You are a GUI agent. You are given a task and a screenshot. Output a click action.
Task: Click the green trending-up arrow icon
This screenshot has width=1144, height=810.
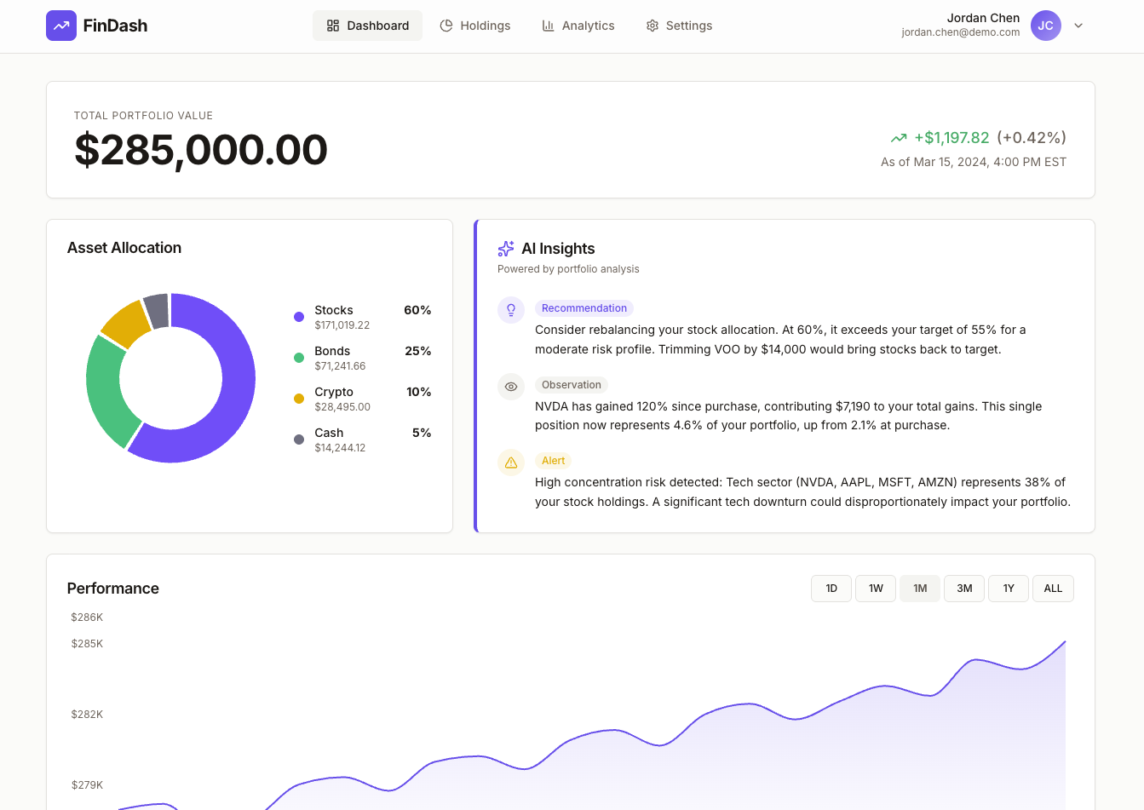click(x=899, y=137)
